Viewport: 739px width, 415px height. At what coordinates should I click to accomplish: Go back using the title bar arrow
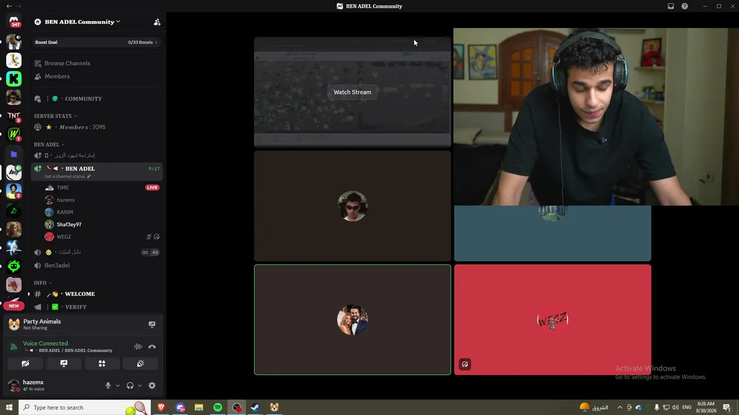pyautogui.click(x=9, y=6)
